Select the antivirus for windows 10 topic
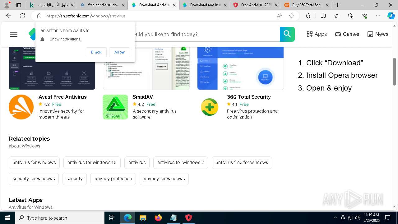Image resolution: width=398 pixels, height=224 pixels. [x=92, y=162]
